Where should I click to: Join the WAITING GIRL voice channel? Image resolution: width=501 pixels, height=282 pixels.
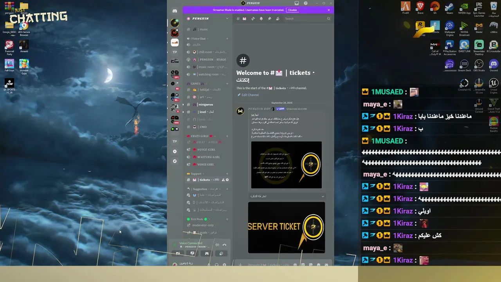[207, 157]
